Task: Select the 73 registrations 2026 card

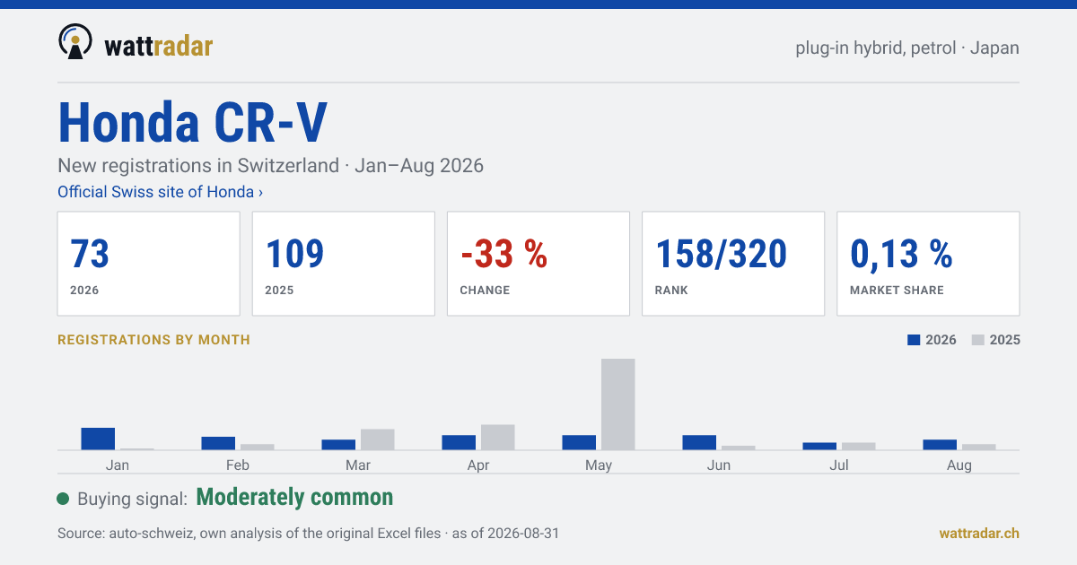Action: 149,264
